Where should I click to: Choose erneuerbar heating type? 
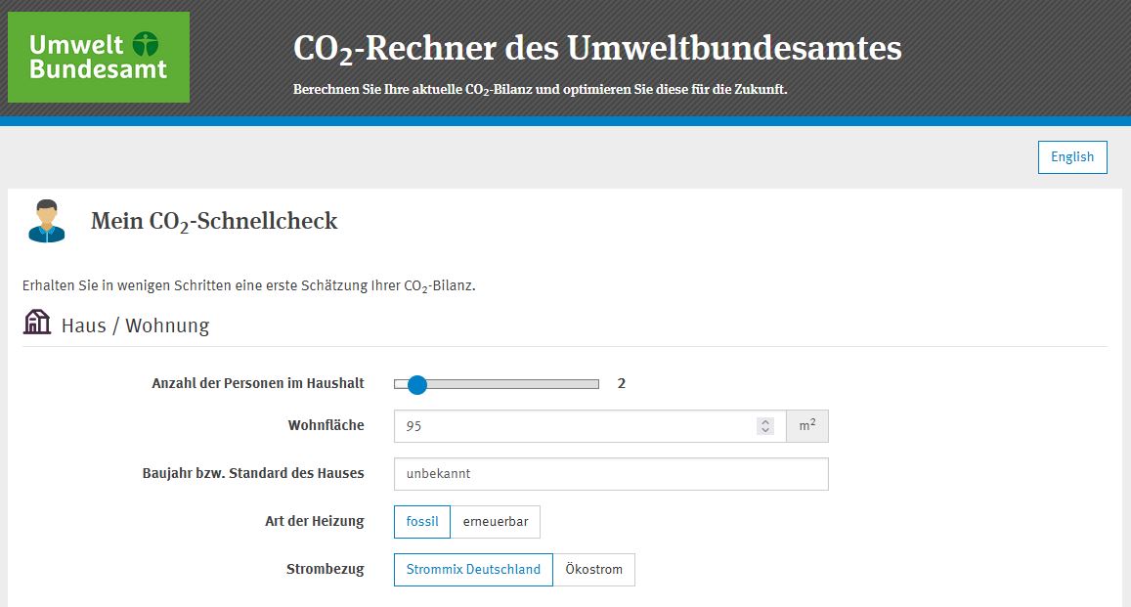click(496, 521)
